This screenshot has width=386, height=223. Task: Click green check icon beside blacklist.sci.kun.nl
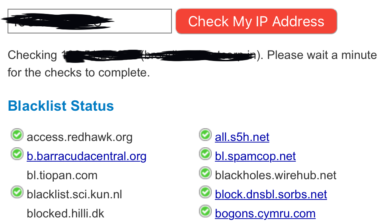[17, 192]
